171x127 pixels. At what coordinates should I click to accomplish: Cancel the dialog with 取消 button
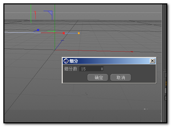click(121, 77)
